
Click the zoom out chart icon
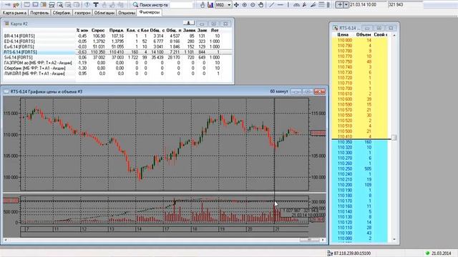pyautogui.click(x=253, y=5)
